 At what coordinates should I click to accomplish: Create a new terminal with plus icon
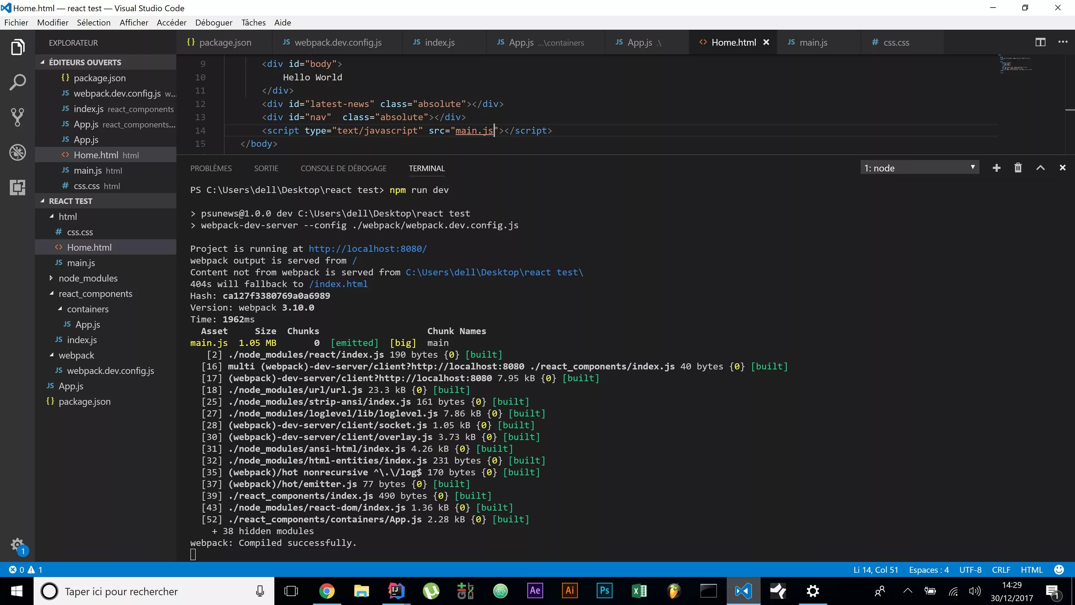click(996, 168)
